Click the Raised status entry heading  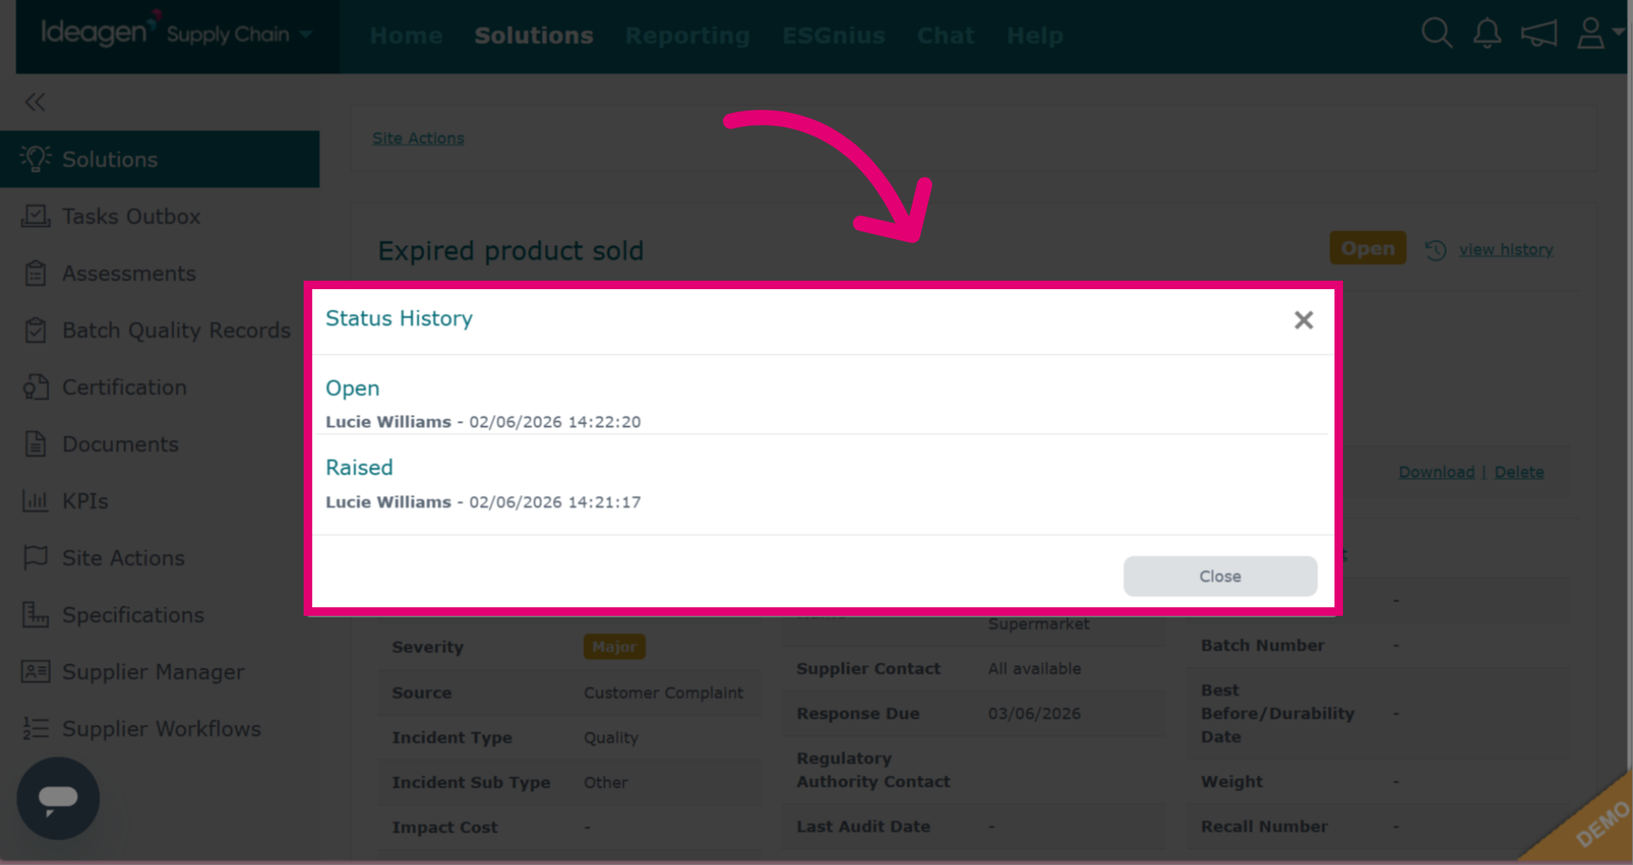[359, 467]
